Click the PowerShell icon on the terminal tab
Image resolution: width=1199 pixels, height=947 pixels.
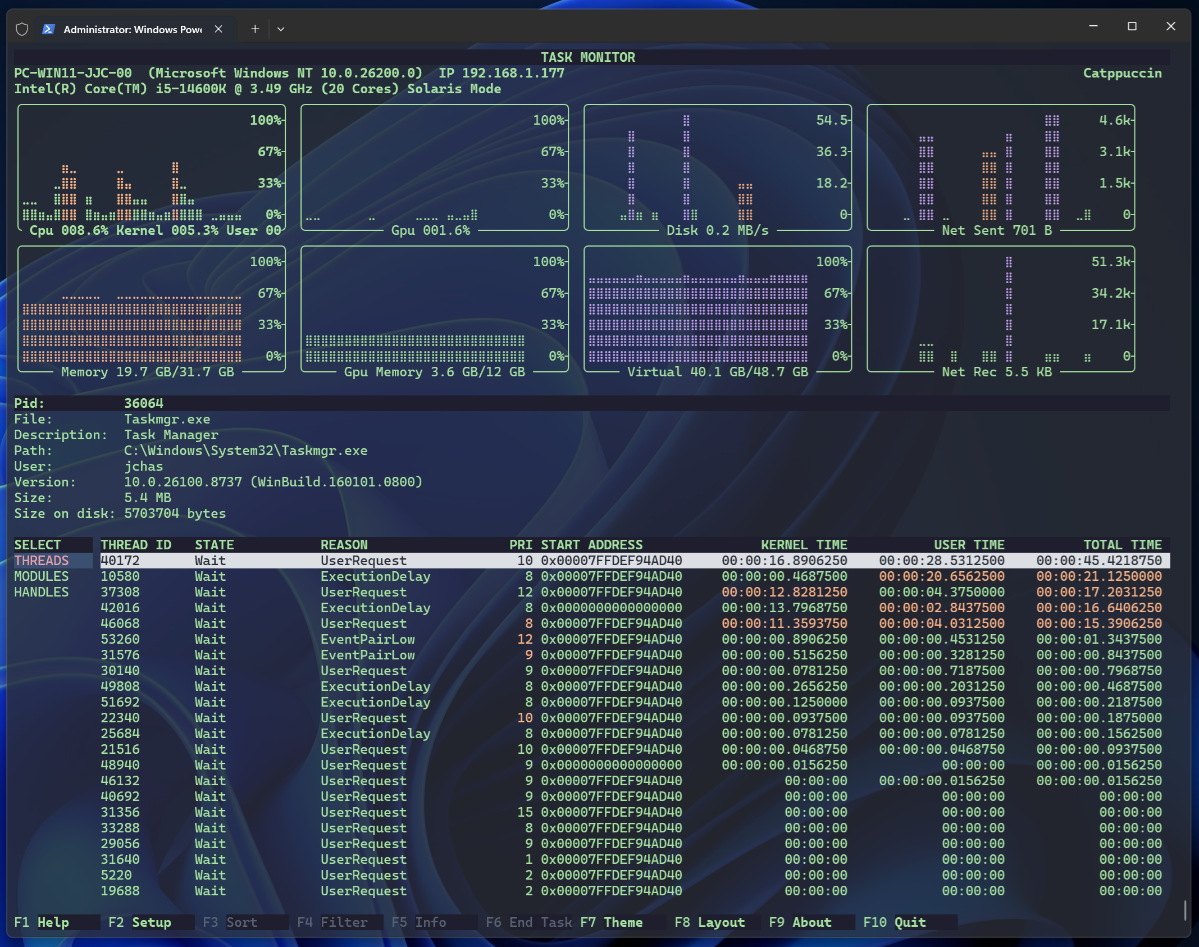click(x=48, y=29)
